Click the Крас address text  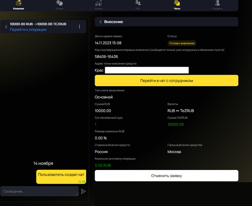tap(99, 71)
